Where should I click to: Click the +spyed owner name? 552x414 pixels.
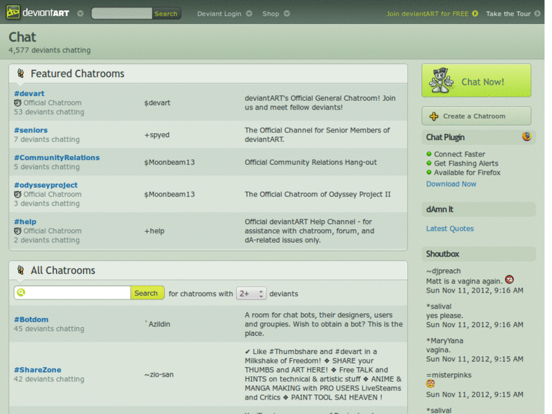(157, 135)
